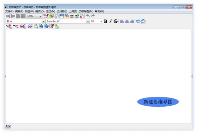Toggle bold formatting
197x133 pixels.
pos(106,21)
